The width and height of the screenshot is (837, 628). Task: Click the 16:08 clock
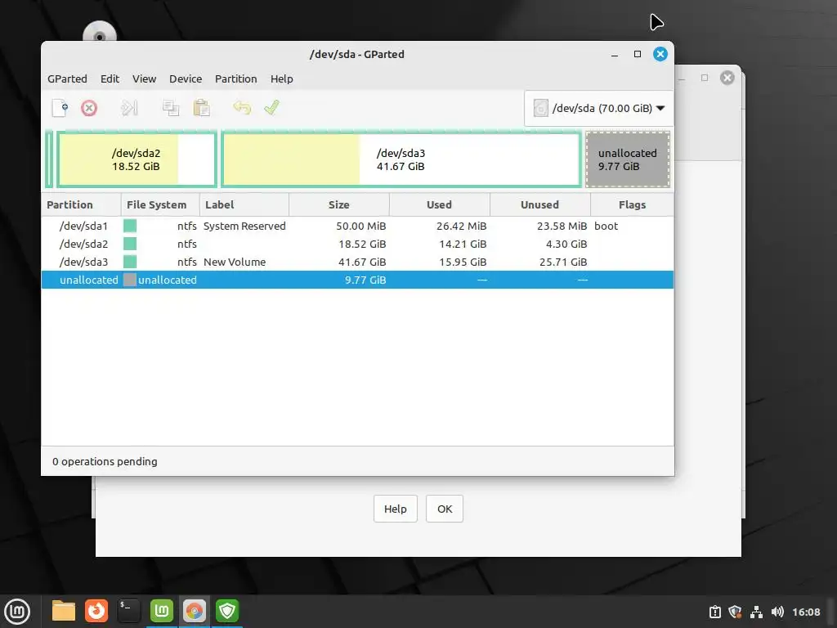806,612
